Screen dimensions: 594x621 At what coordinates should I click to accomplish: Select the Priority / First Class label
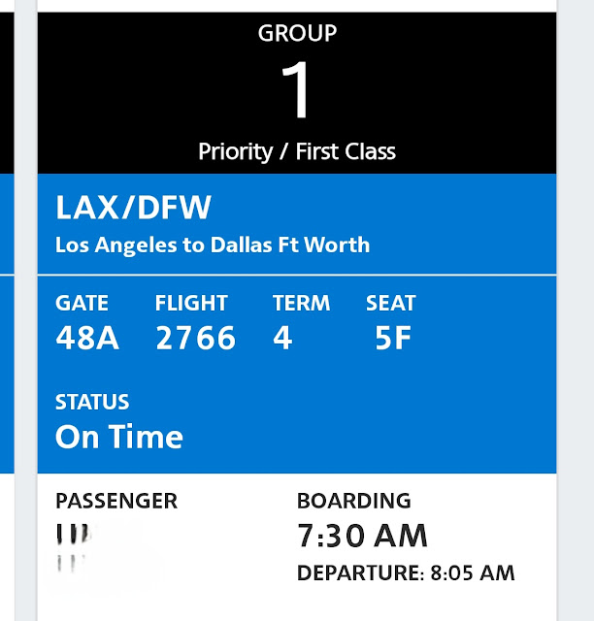coord(297,152)
